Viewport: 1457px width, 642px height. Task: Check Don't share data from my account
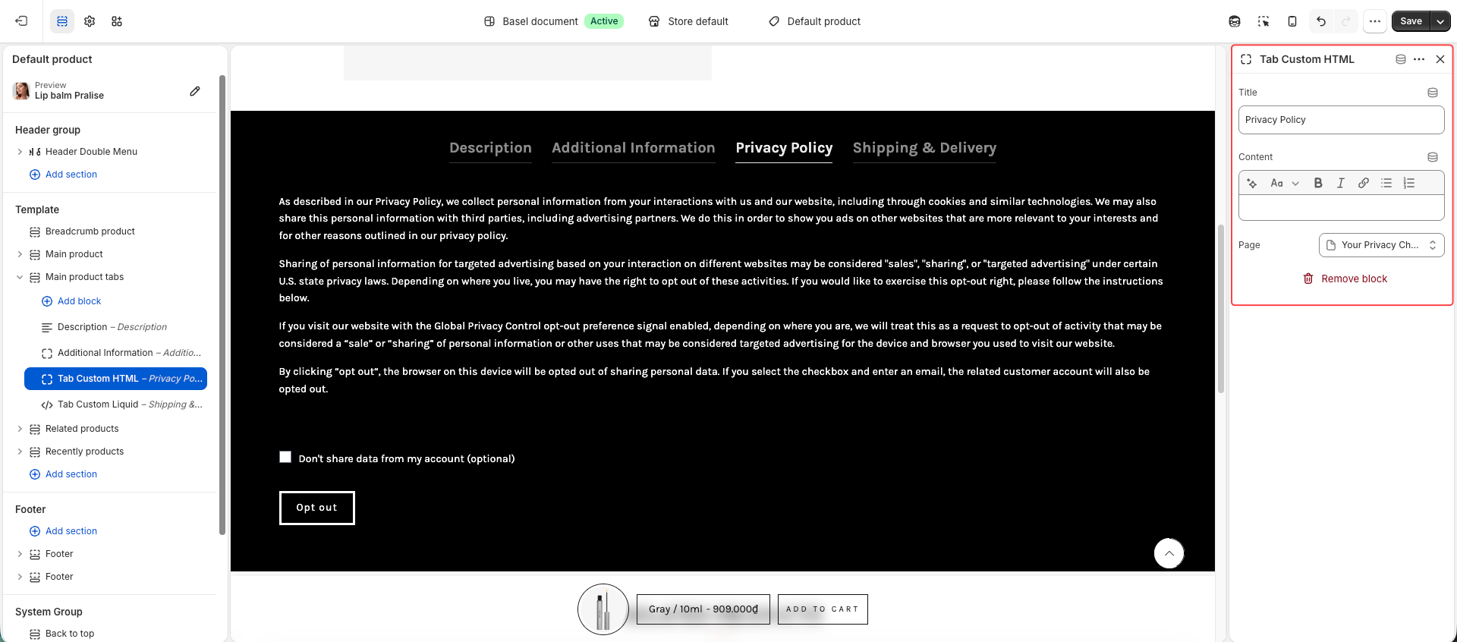click(285, 457)
